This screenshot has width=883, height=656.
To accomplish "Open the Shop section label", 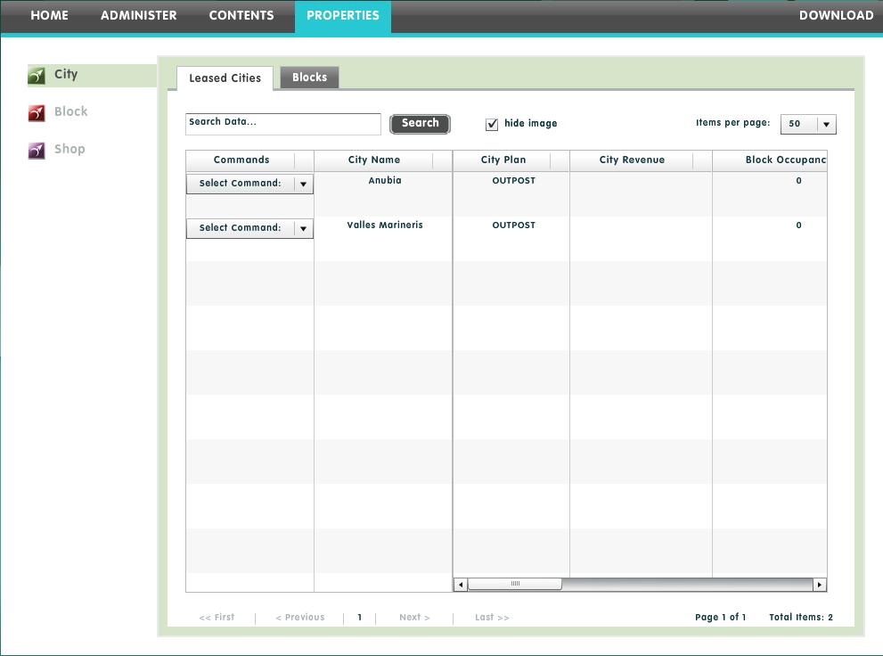I will [69, 149].
